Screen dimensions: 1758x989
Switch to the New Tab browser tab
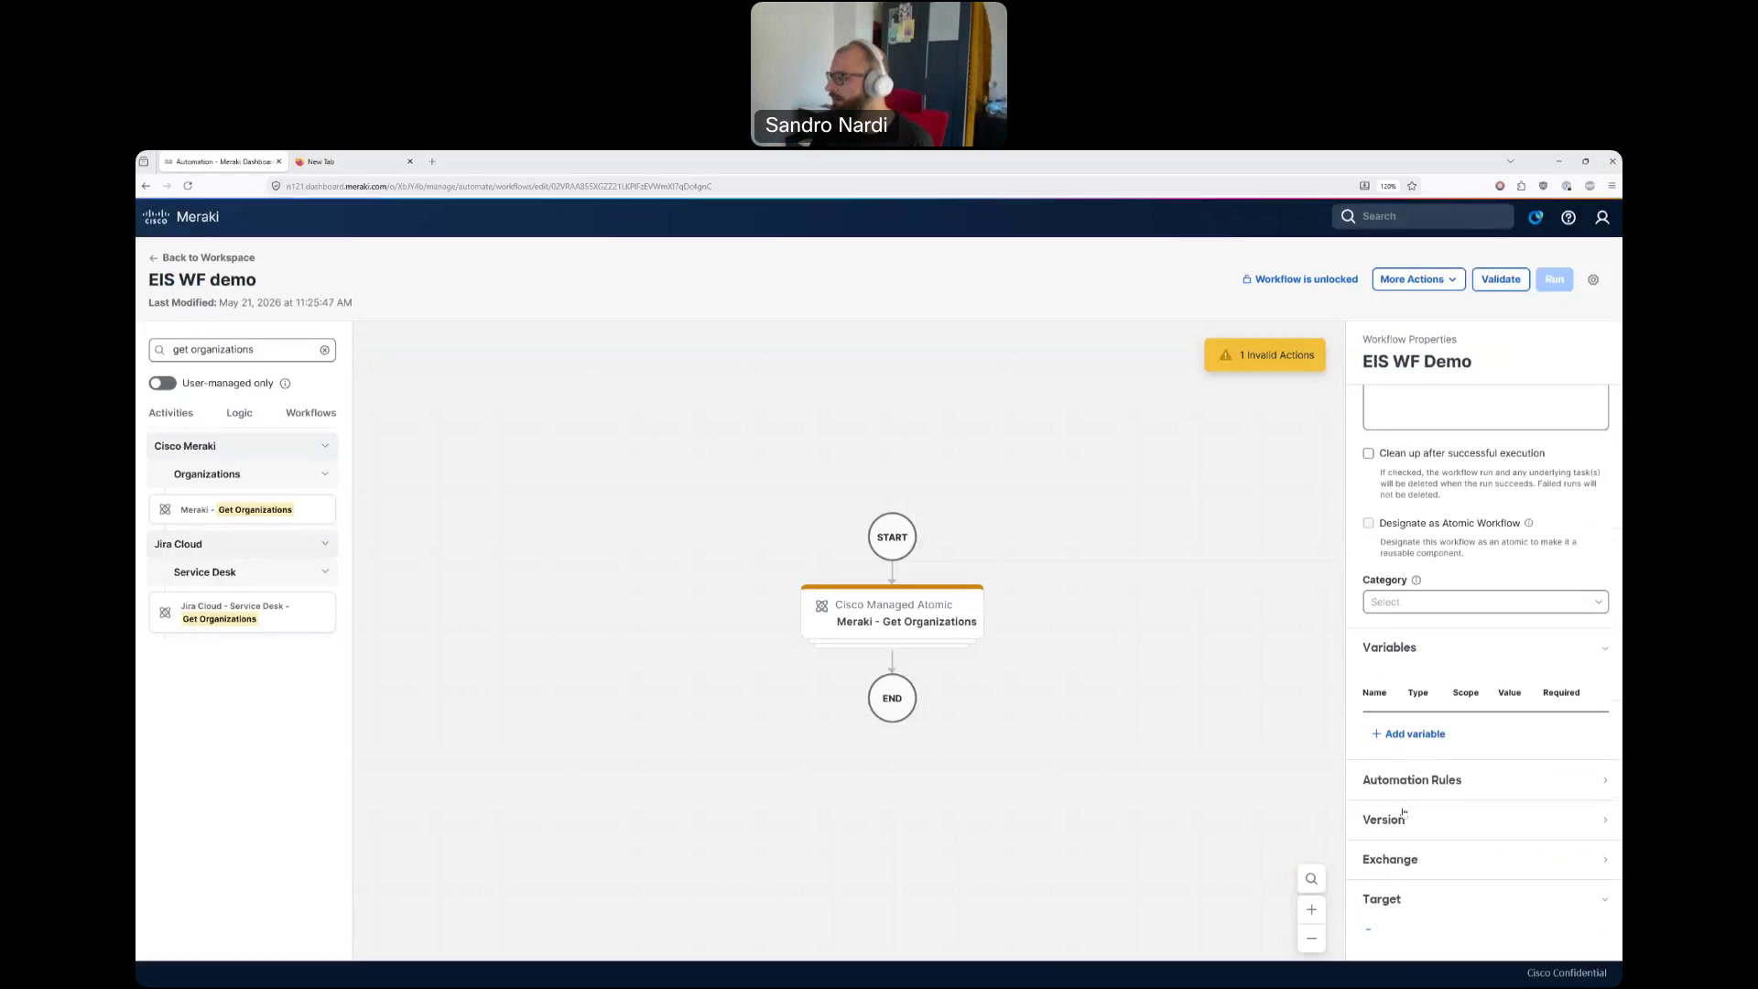point(353,161)
